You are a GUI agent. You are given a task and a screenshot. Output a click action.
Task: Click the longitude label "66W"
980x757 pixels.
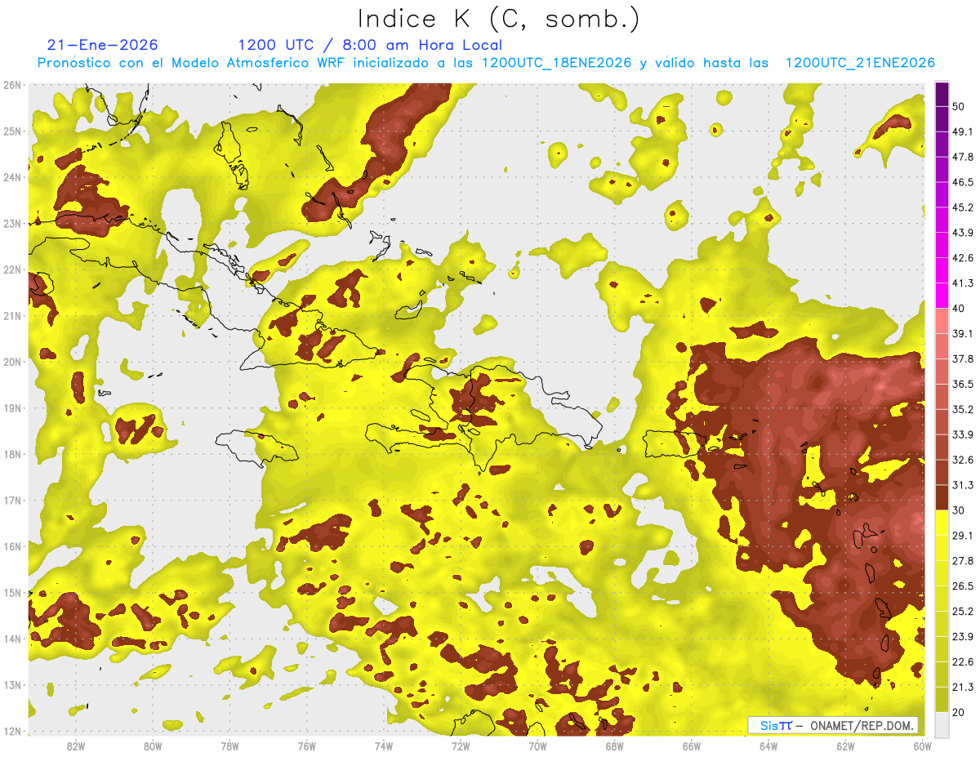(x=691, y=746)
